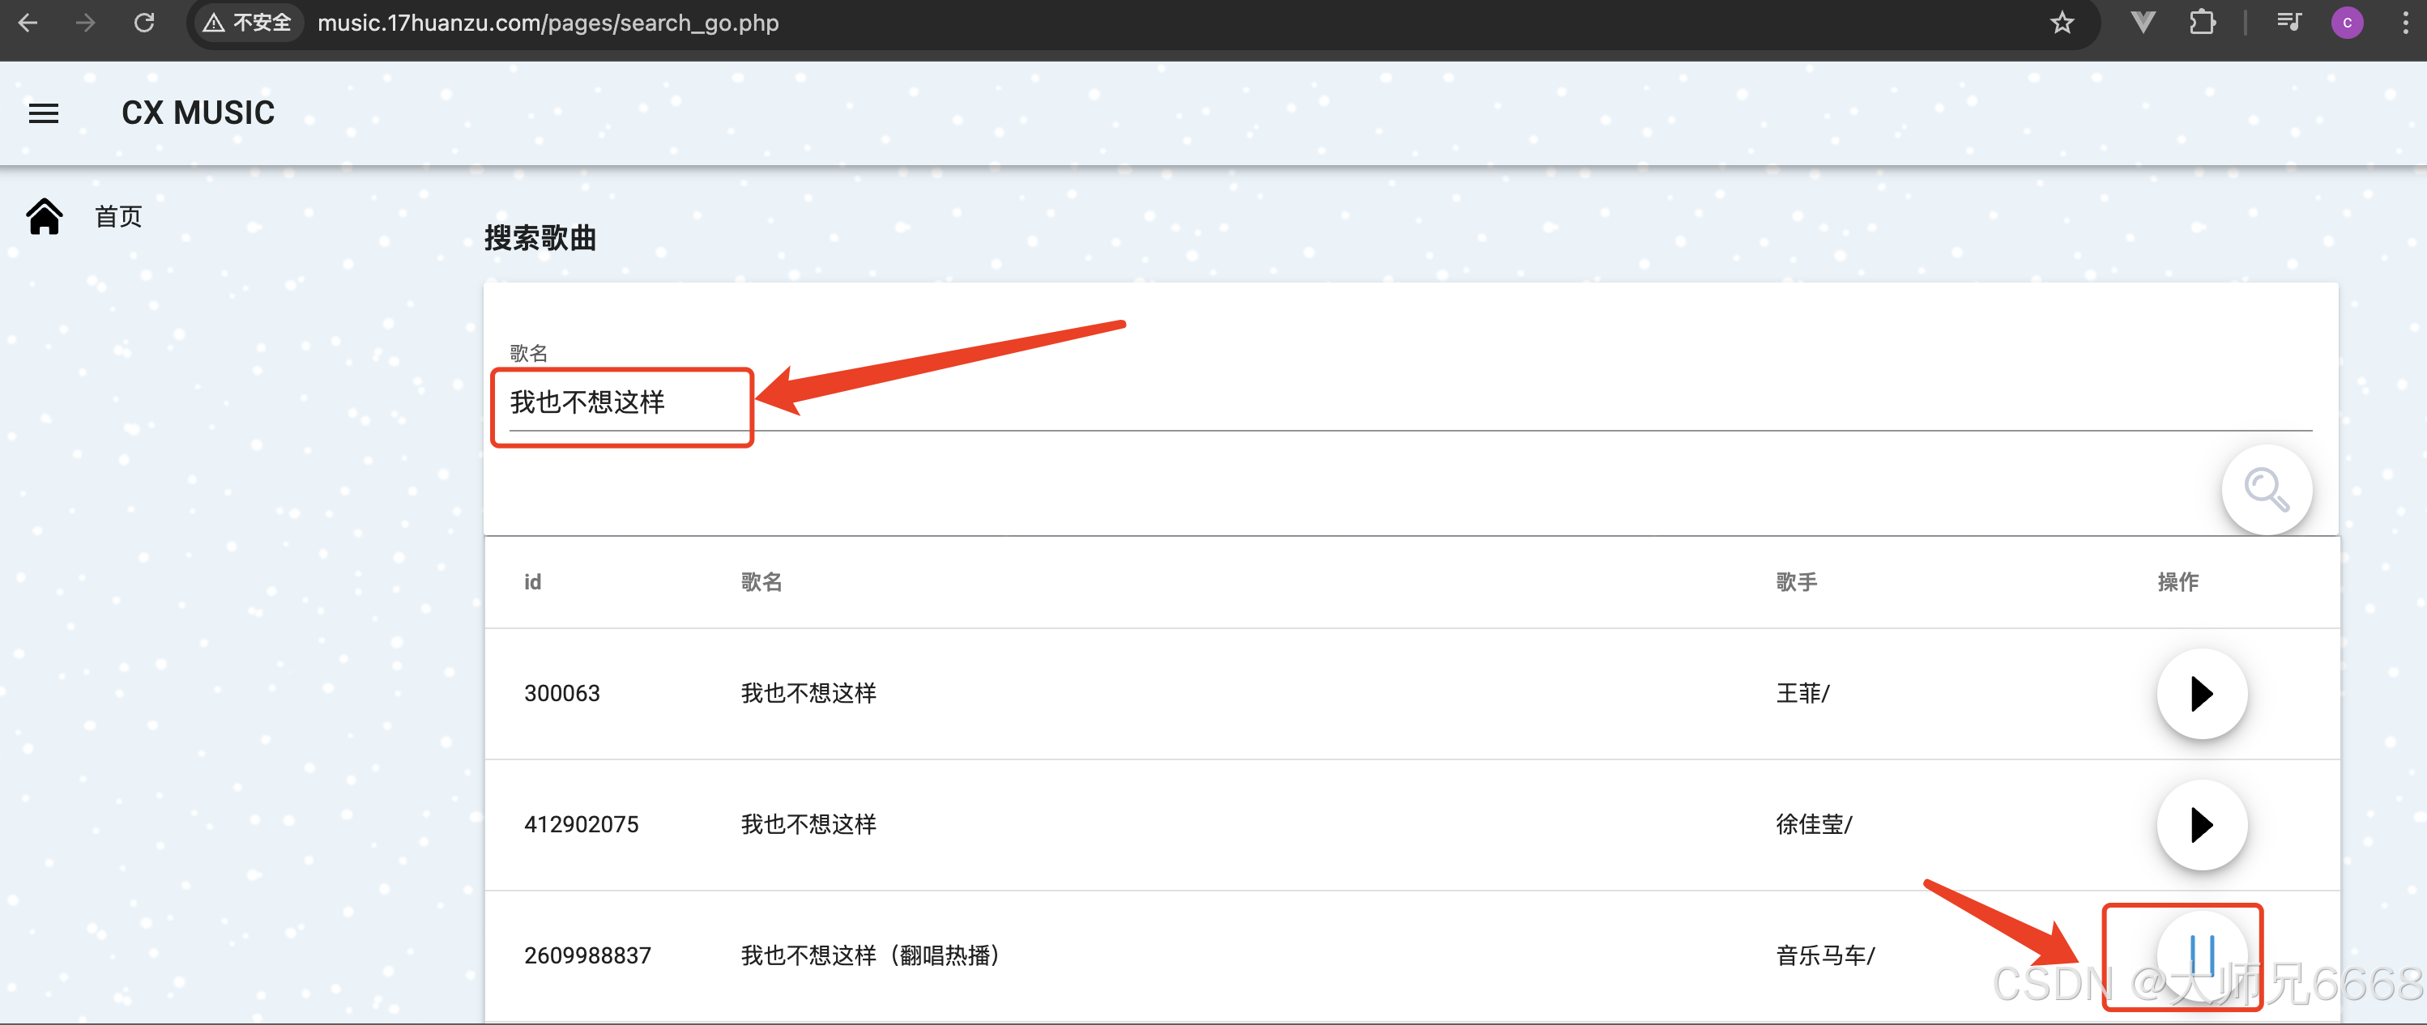The height and width of the screenshot is (1025, 2427).
Task: Open the purple profile avatar
Action: 2347,23
